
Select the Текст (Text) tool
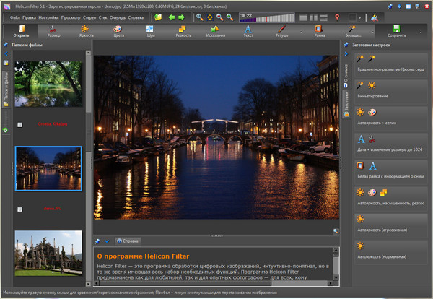[x=248, y=31]
